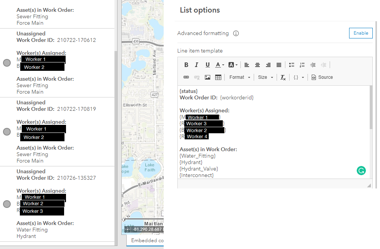Click line item template scrollbar

pos(371,107)
